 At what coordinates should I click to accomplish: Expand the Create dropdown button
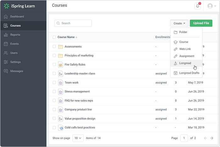click(x=179, y=23)
